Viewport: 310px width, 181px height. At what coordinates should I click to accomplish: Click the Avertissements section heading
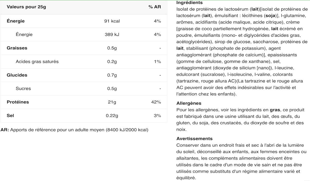click(195, 139)
